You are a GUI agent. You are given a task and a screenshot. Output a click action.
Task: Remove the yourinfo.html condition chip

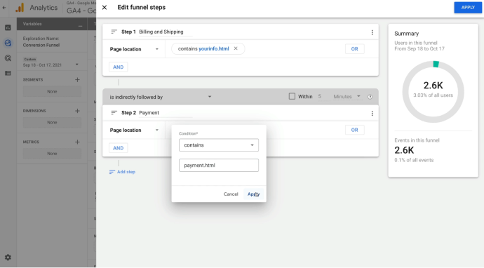coord(236,48)
